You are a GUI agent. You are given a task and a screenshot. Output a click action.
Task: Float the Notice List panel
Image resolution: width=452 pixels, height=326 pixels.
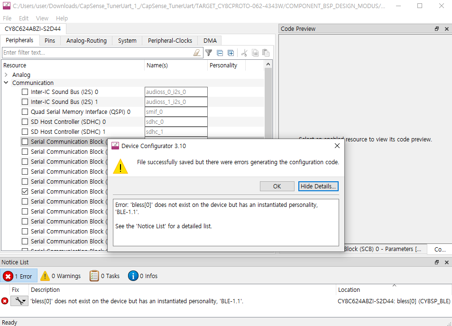(436, 262)
